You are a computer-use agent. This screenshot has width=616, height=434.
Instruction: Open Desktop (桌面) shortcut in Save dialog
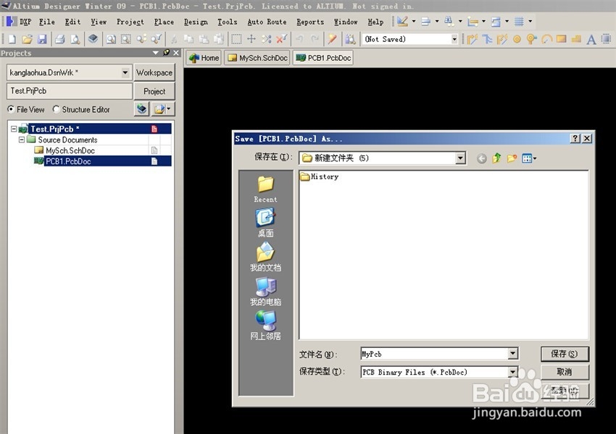[265, 223]
